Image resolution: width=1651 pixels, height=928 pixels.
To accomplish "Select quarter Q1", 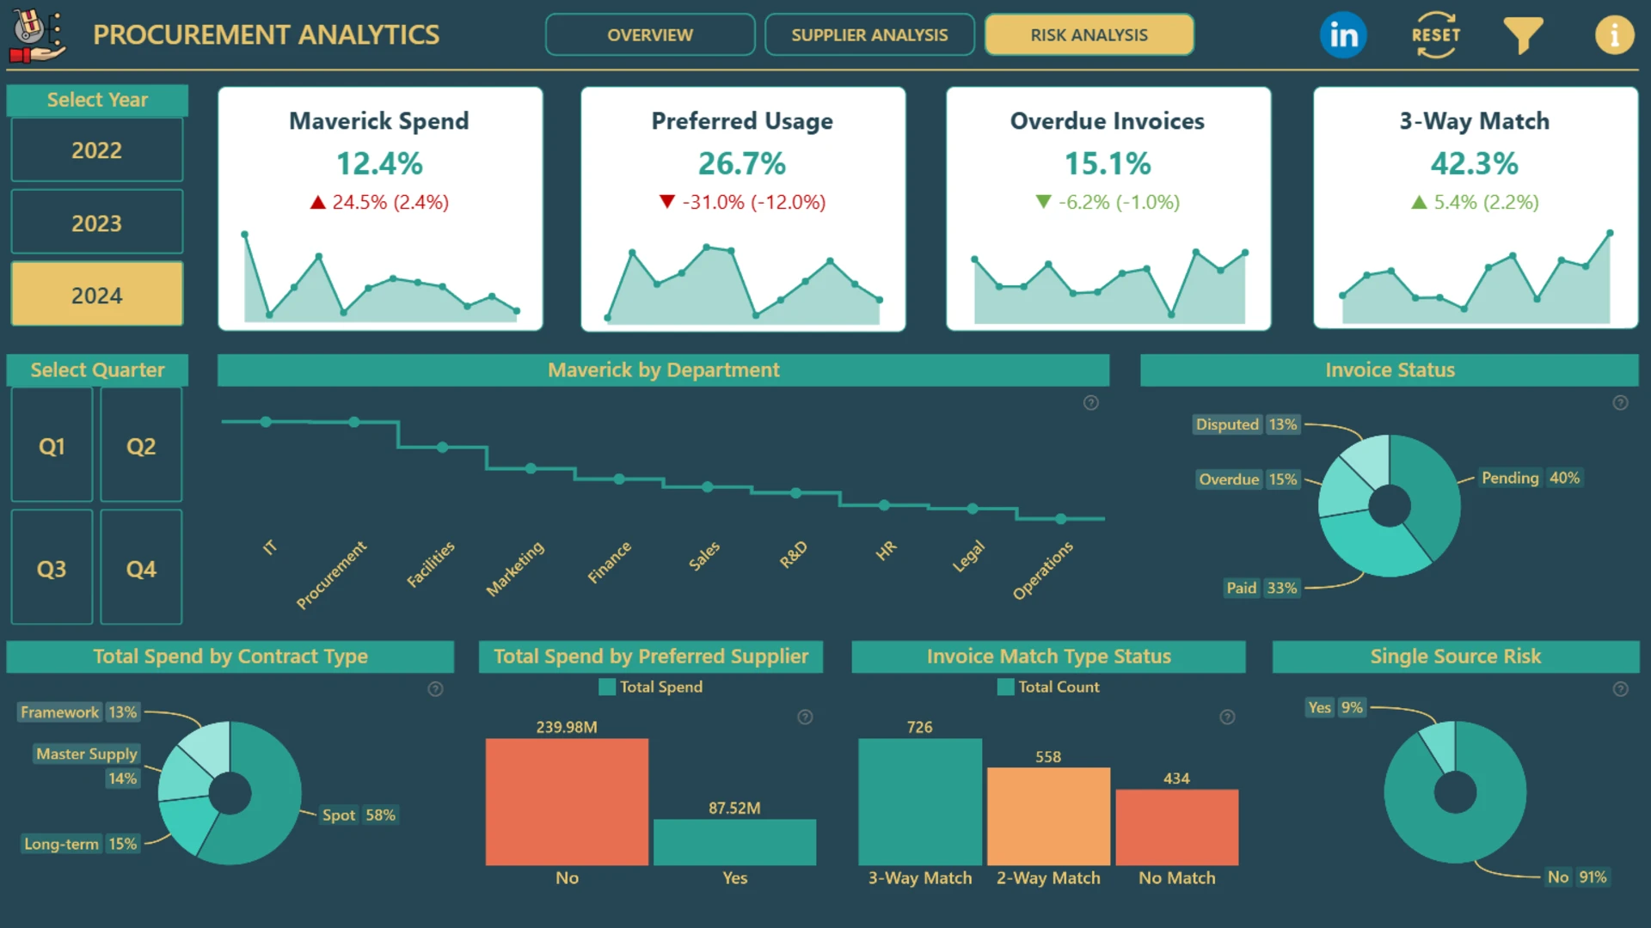I will (x=52, y=446).
